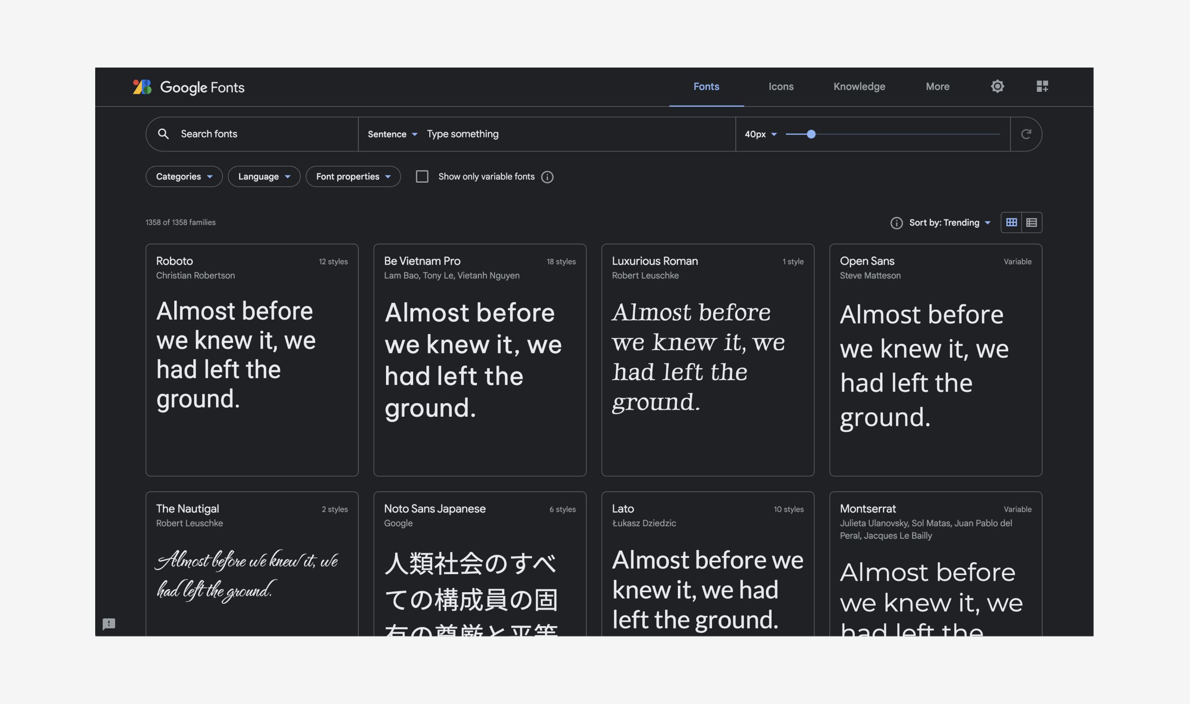This screenshot has width=1190, height=704.
Task: Open the Lato font card
Action: point(708,564)
